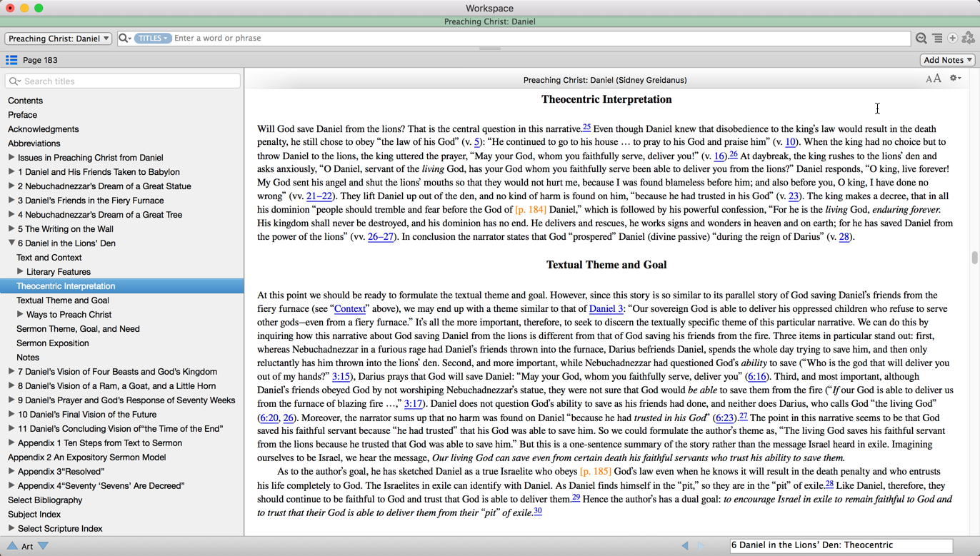Click footnote 25 link

point(586,127)
